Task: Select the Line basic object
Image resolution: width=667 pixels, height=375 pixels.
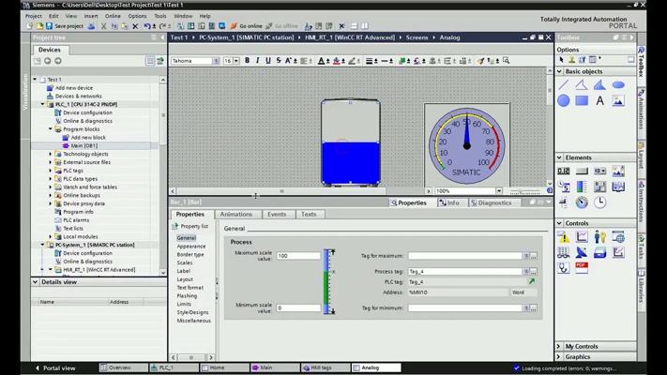Action: (563, 84)
